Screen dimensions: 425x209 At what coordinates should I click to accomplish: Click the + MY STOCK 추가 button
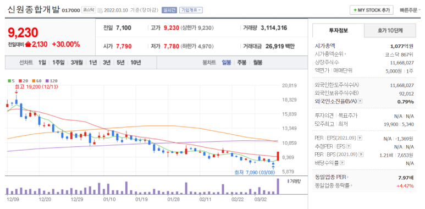click(x=371, y=10)
